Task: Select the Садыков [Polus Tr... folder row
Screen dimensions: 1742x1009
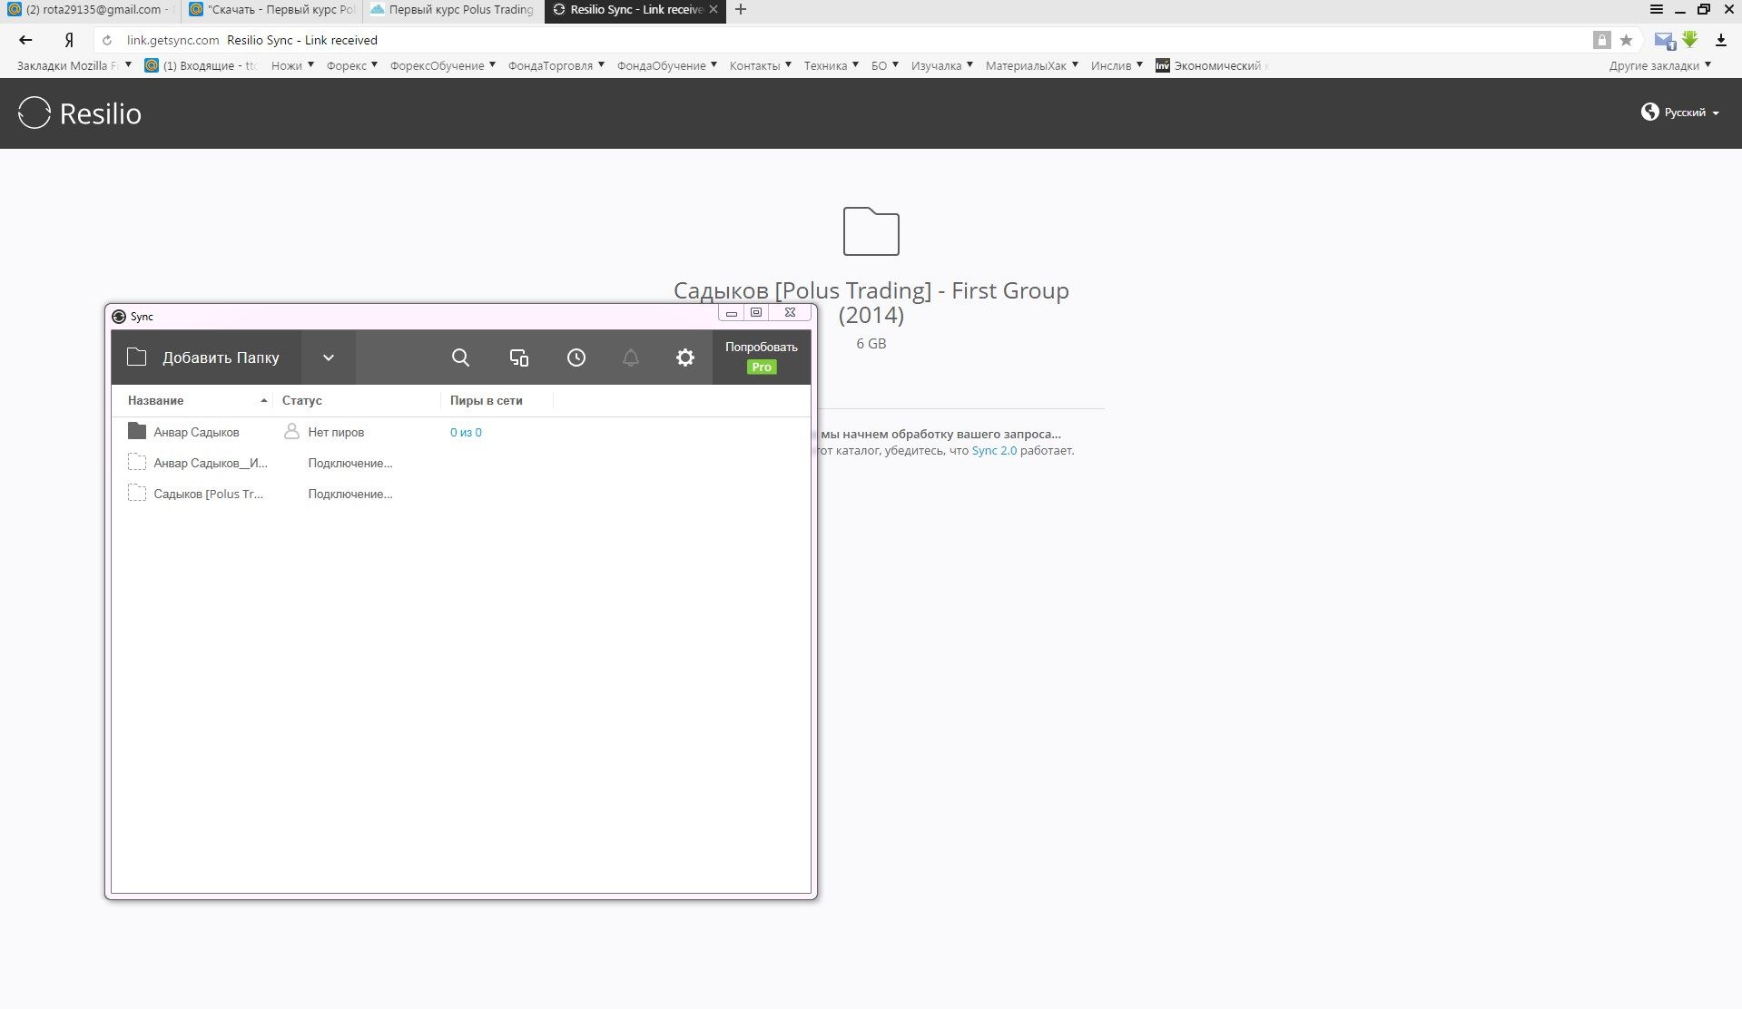Action: (460, 494)
